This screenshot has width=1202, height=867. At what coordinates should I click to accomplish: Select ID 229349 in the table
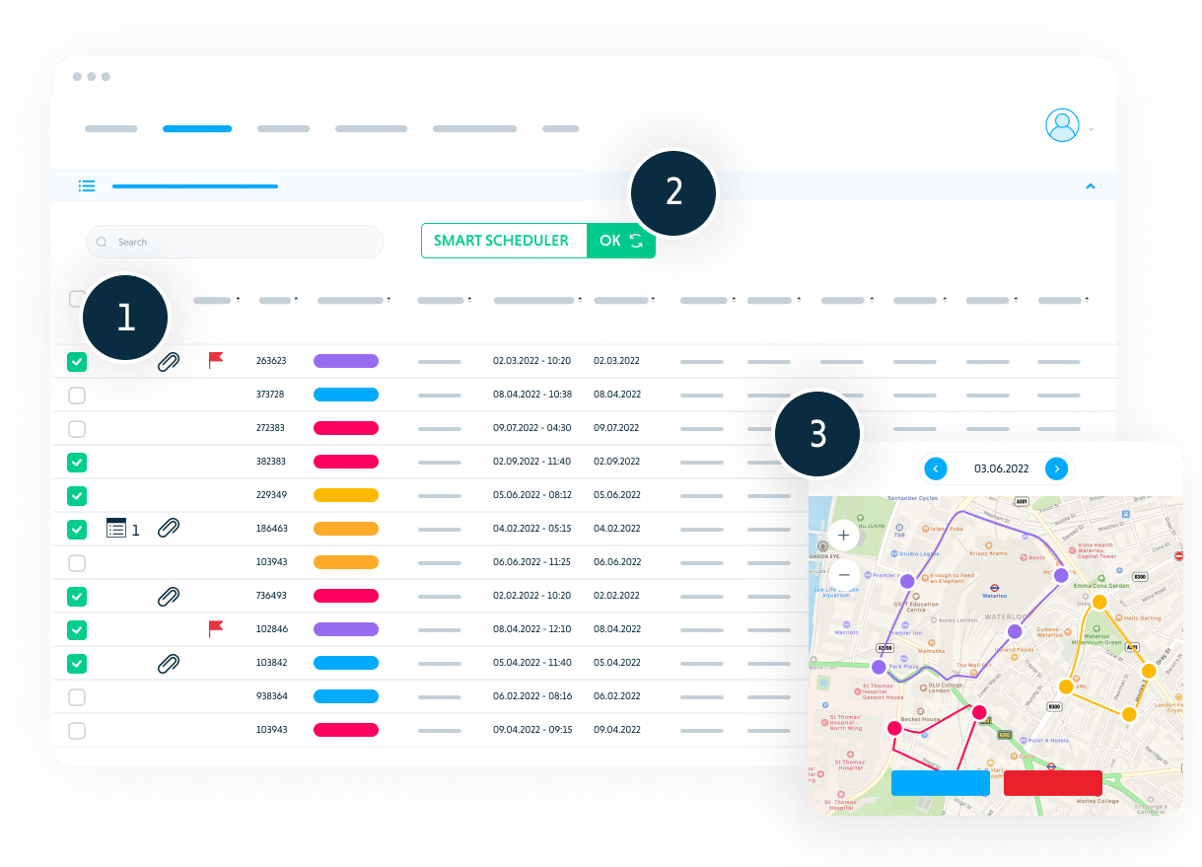point(270,495)
